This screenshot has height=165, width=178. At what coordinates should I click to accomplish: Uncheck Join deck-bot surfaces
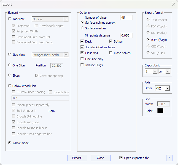pos(82,47)
